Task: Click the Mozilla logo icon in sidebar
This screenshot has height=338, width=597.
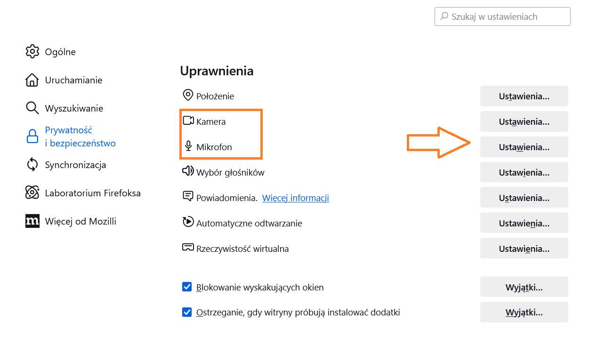Action: pos(32,221)
